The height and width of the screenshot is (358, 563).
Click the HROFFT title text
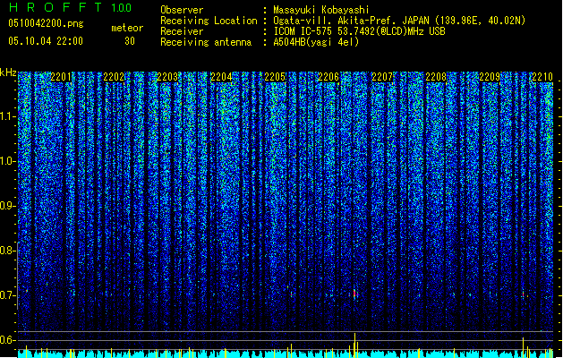(55, 7)
